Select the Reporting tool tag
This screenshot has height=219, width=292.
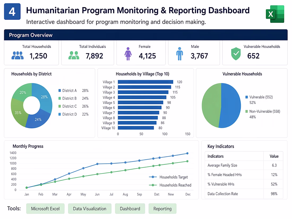pos(162,209)
